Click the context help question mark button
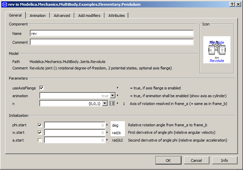Image resolution: width=243 pixels, height=170 pixels. [232, 4]
